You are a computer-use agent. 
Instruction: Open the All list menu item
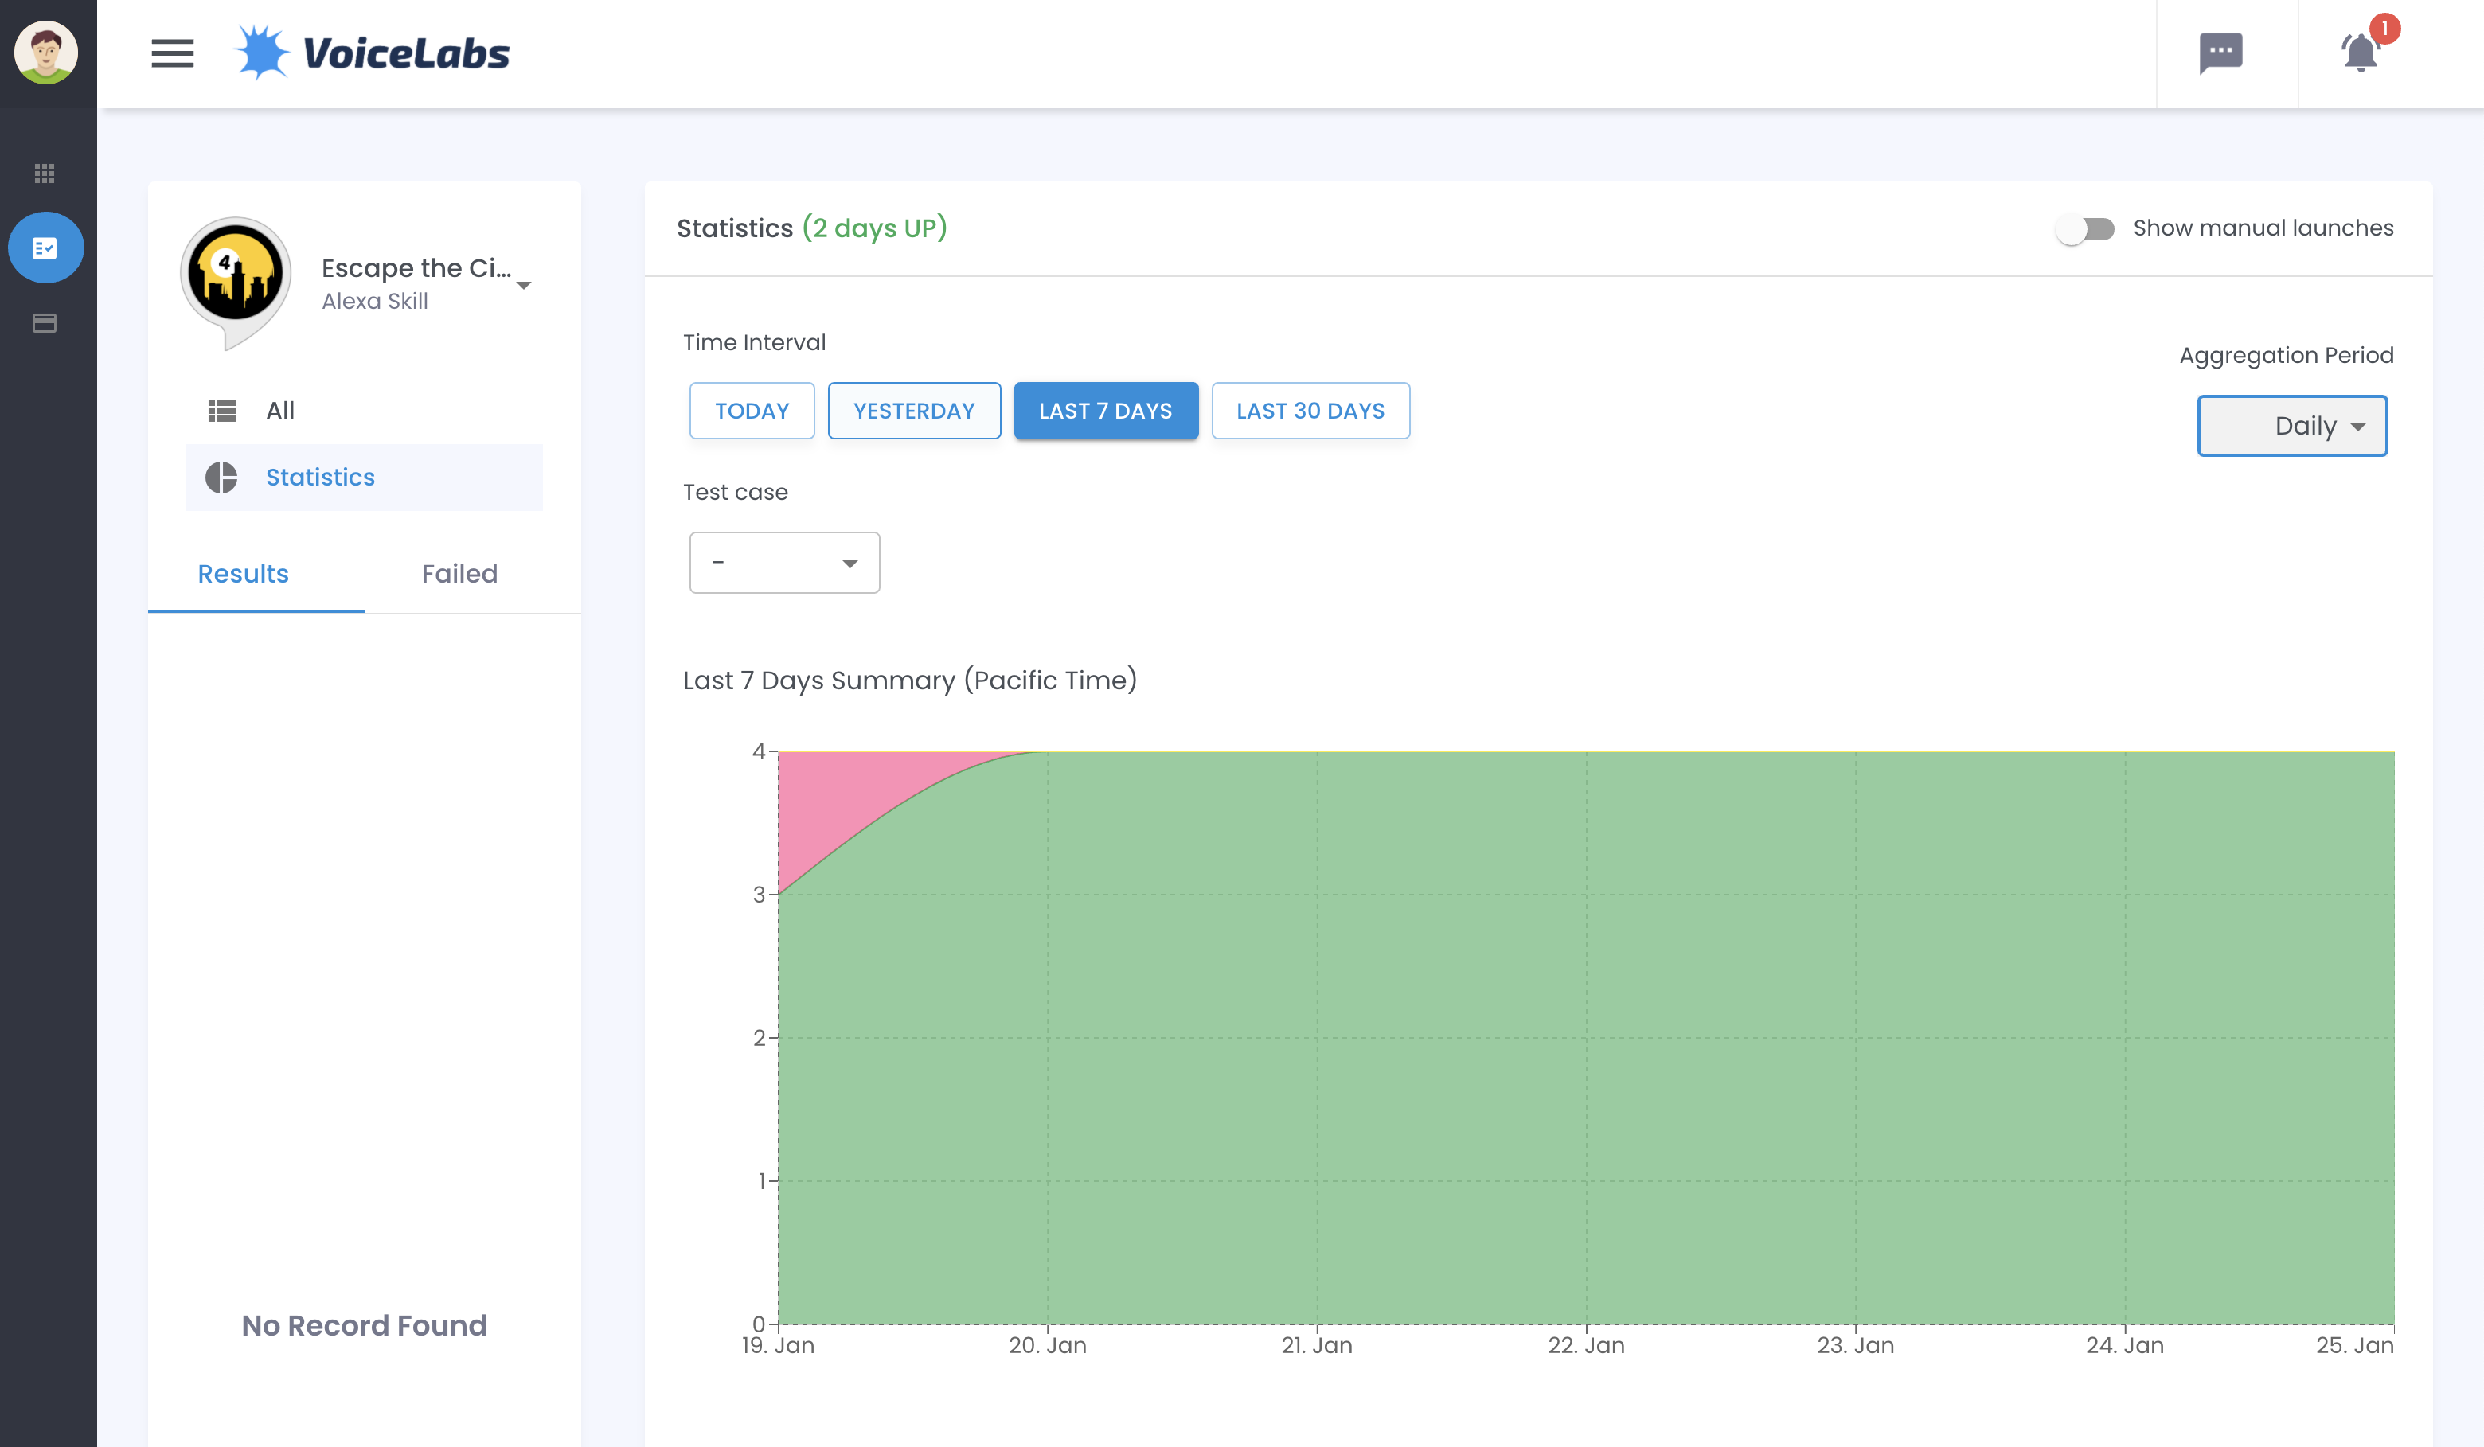pos(280,410)
